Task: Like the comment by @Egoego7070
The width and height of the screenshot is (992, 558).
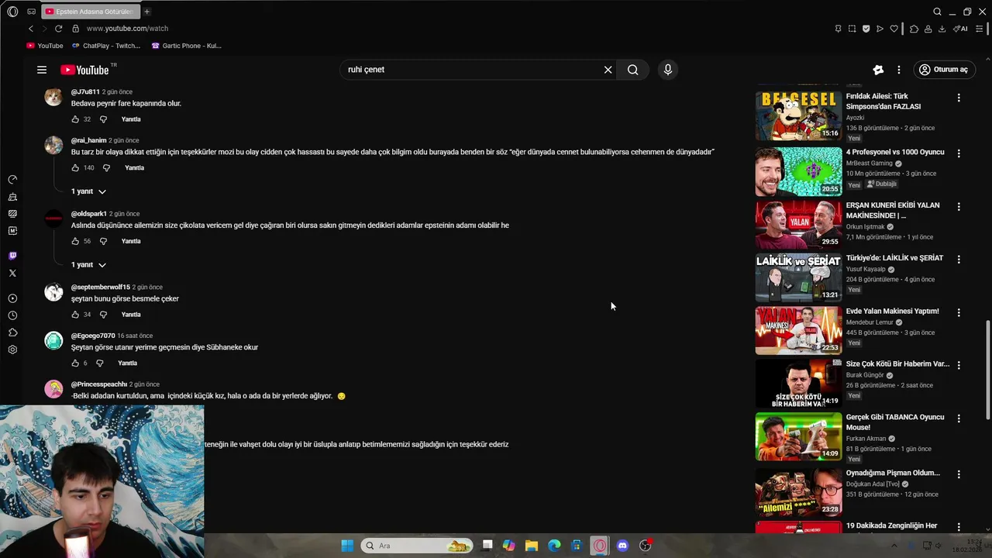Action: point(75,363)
